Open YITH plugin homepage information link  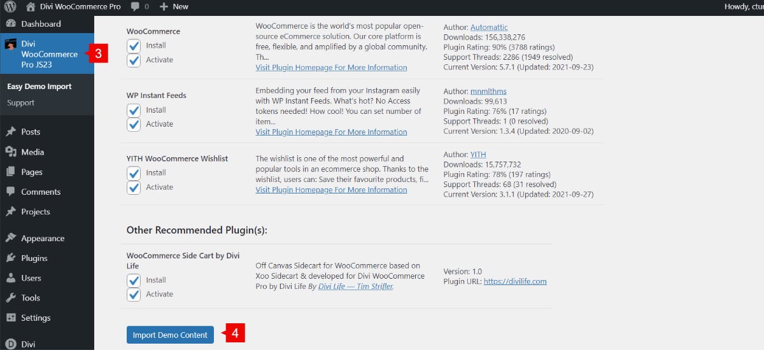pos(331,190)
